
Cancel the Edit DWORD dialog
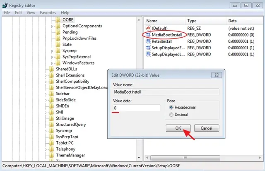pos(207,128)
